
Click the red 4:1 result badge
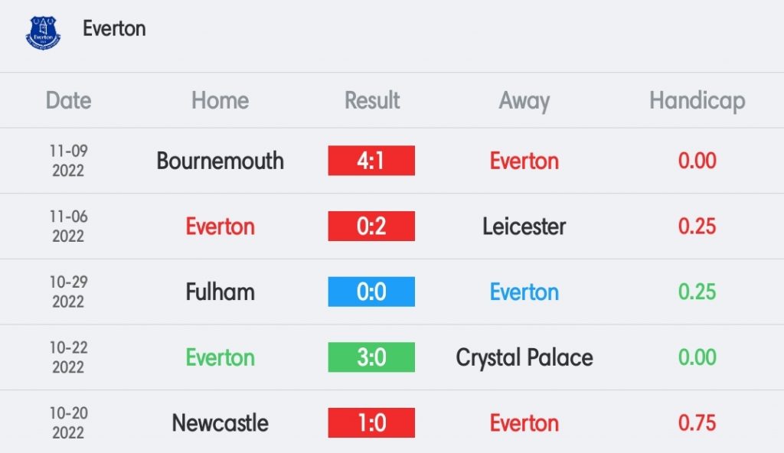371,161
